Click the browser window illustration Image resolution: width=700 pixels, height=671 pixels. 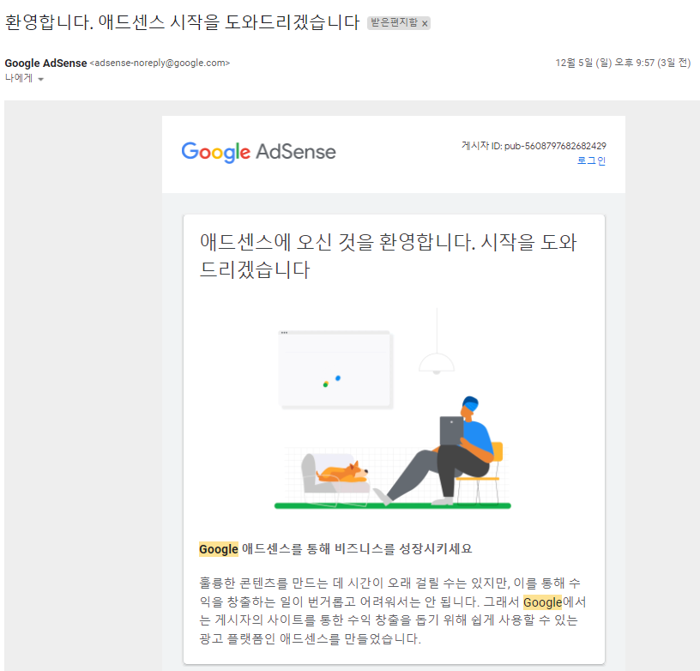(335, 370)
